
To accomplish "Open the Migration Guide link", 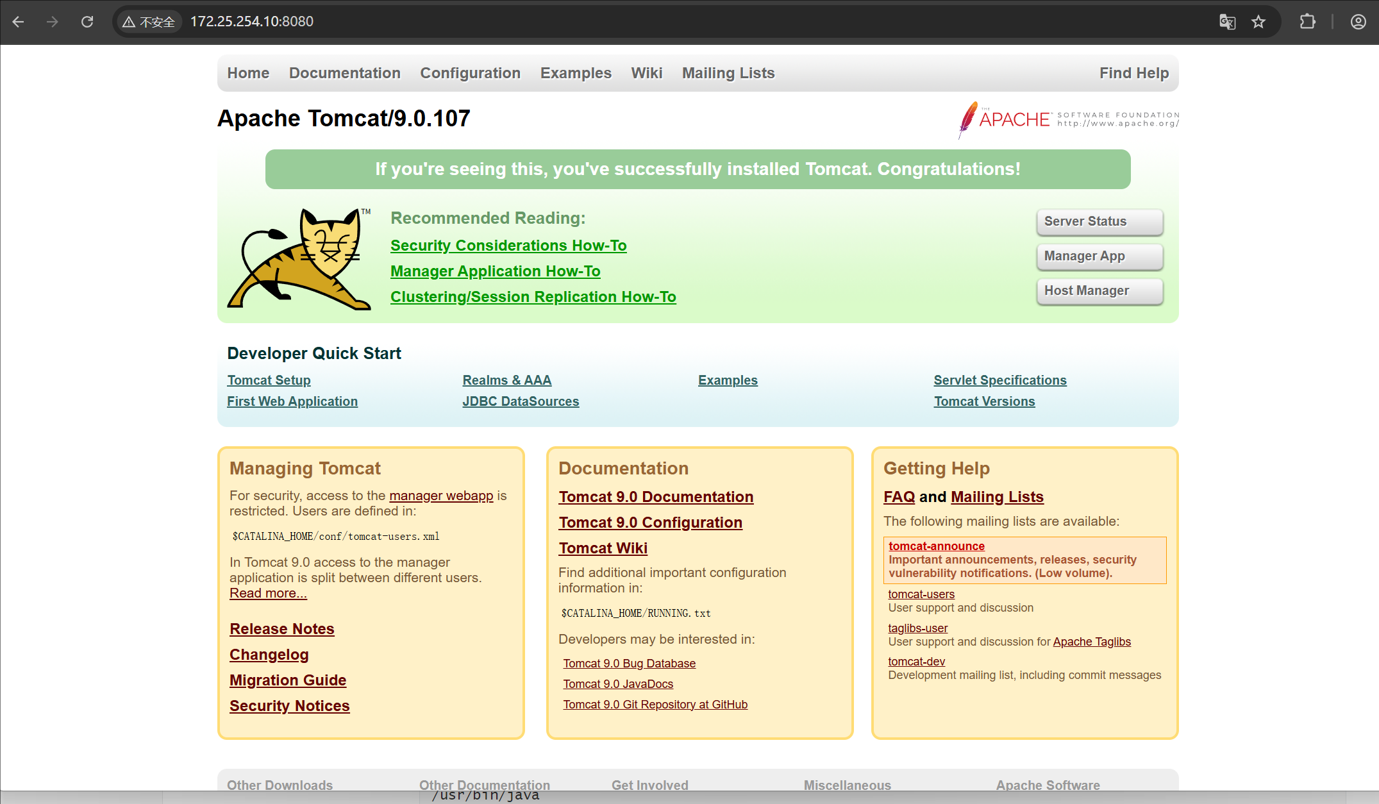I will coord(288,680).
